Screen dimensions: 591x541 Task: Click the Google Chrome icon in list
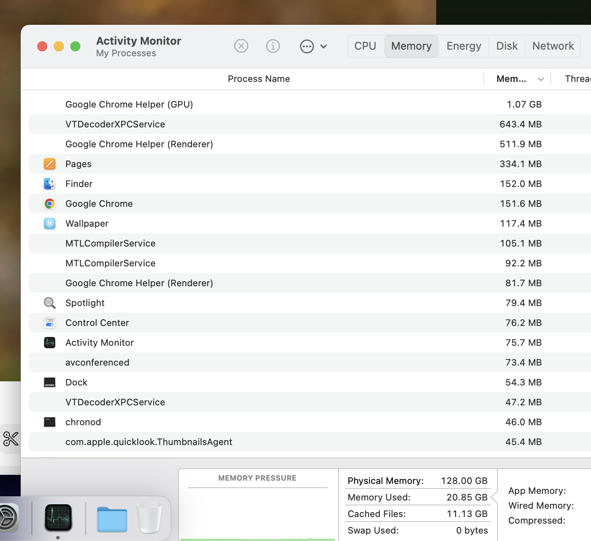[50, 203]
